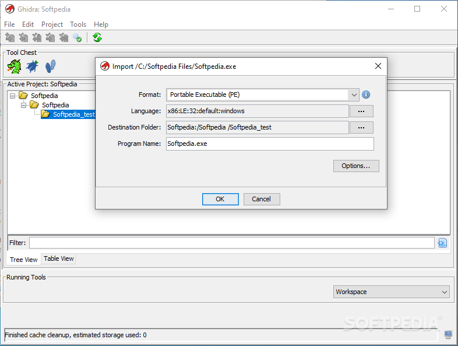Screen dimensions: 458x346
Task: Launch the CodeBrowser dragon tool
Action: (x=15, y=67)
